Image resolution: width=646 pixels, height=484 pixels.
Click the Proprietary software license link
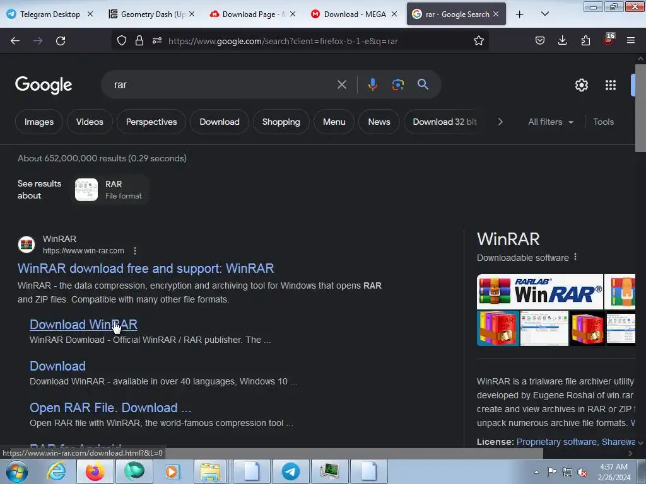556,442
